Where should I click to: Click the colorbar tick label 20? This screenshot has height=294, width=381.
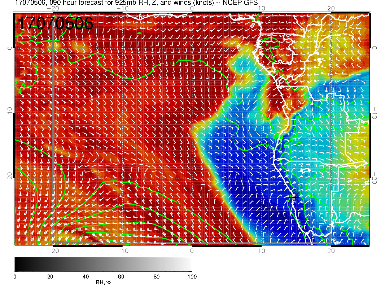50,277
